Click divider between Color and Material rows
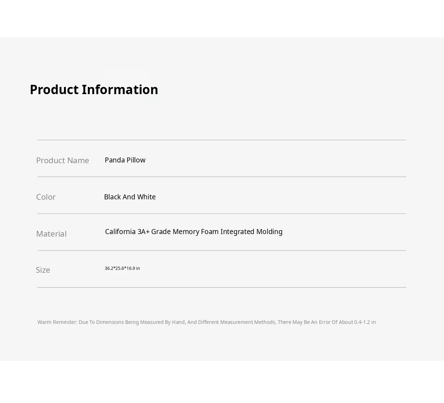This screenshot has width=444, height=403. (x=222, y=214)
